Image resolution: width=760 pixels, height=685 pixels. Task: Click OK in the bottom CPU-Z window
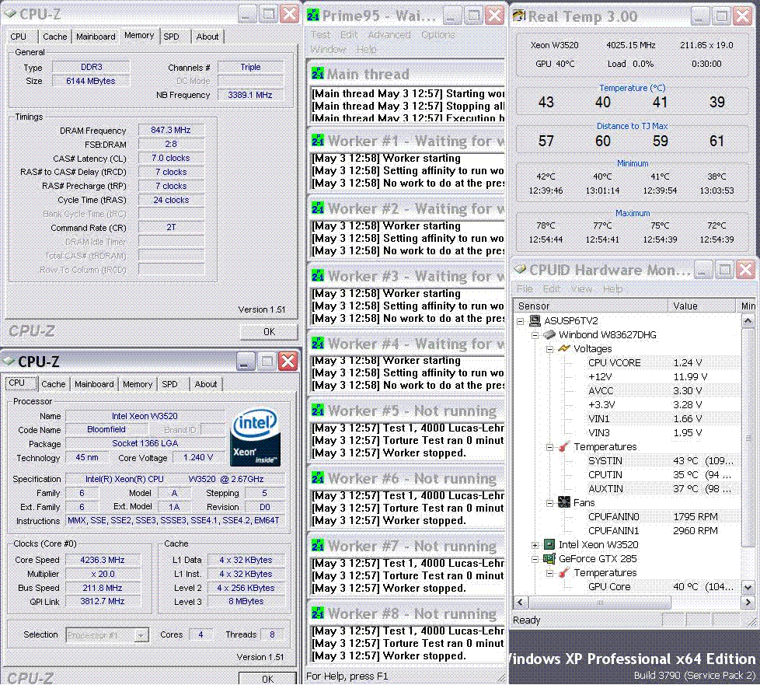267,679
